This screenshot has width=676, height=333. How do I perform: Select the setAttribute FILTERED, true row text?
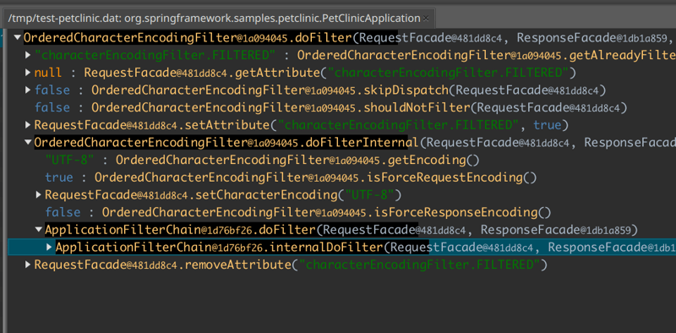coord(302,125)
